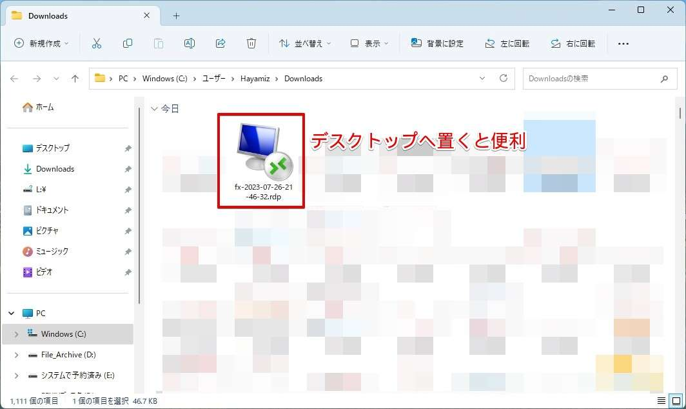Expand Windows (C:) tree node
Viewport: 686px width, 409px height.
(x=17, y=334)
